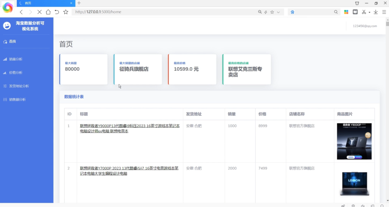Click the leftmost status bar tool icon
This screenshot has height=207, width=389.
click(343, 206)
